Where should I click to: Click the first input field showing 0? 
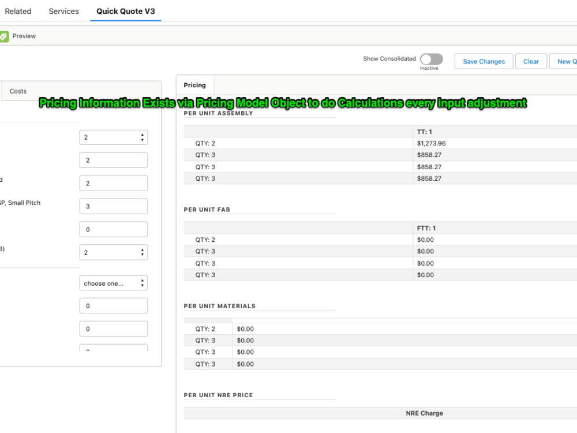click(113, 229)
